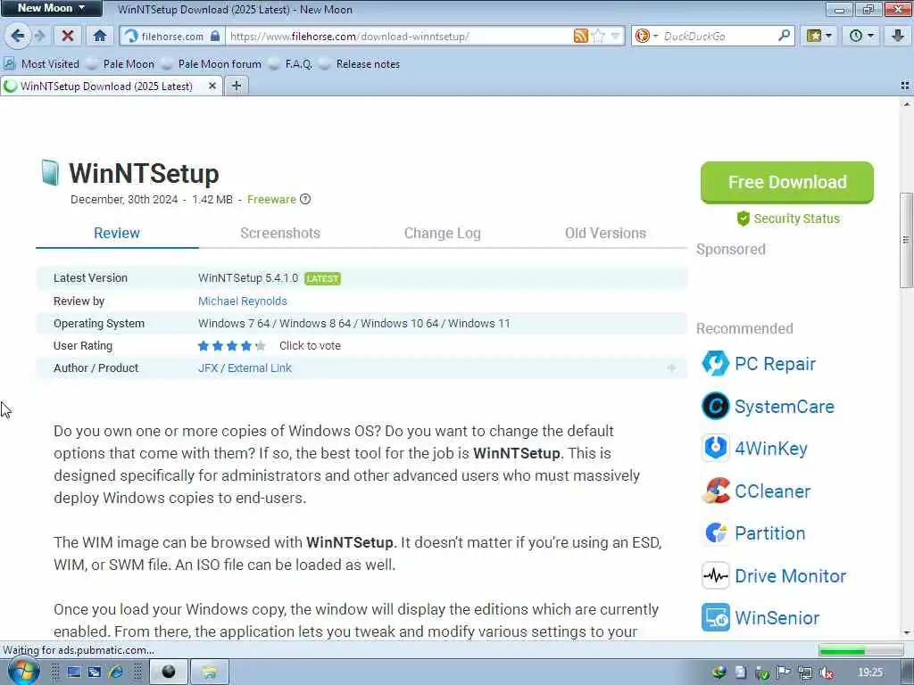Viewport: 914px width, 685px height.
Task: Open the DuckDuckGo search engine selector
Action: [x=646, y=36]
